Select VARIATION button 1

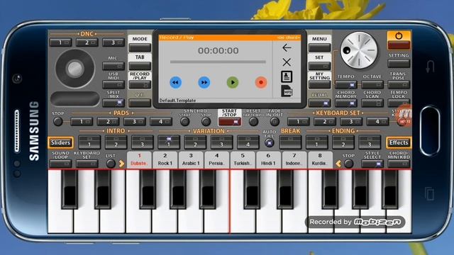point(169,142)
